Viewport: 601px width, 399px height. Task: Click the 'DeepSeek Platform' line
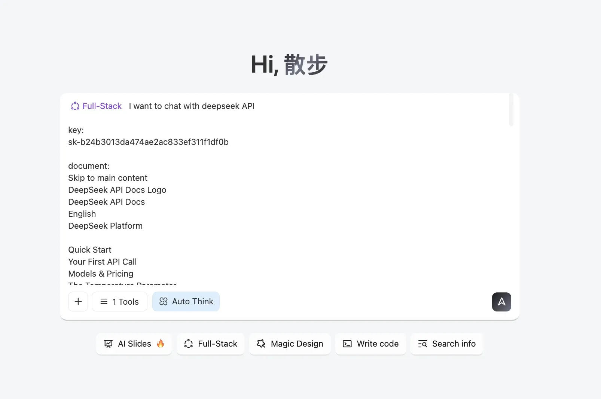click(106, 226)
